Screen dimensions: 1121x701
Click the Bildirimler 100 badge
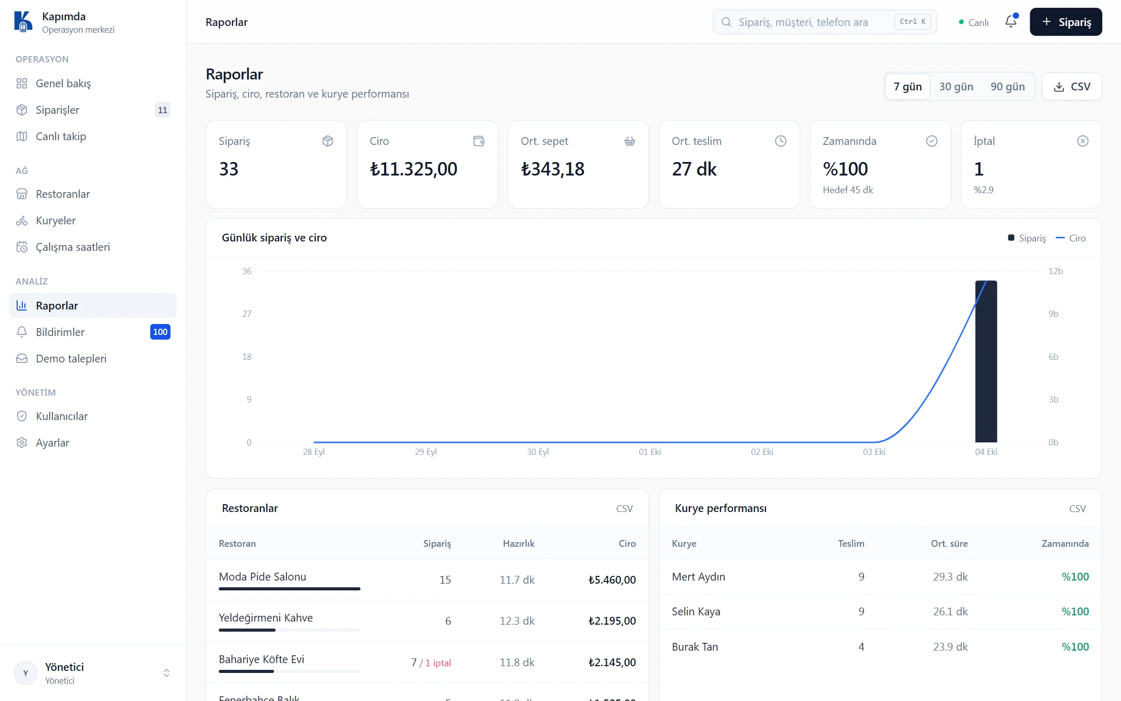click(160, 332)
